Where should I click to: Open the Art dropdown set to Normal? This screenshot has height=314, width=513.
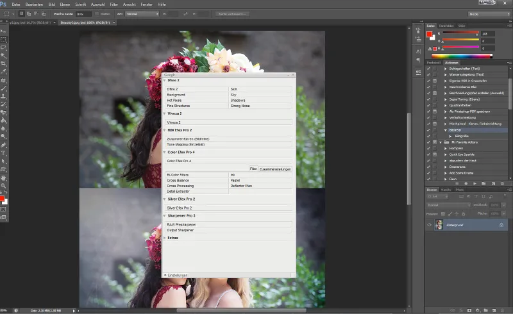[142, 13]
